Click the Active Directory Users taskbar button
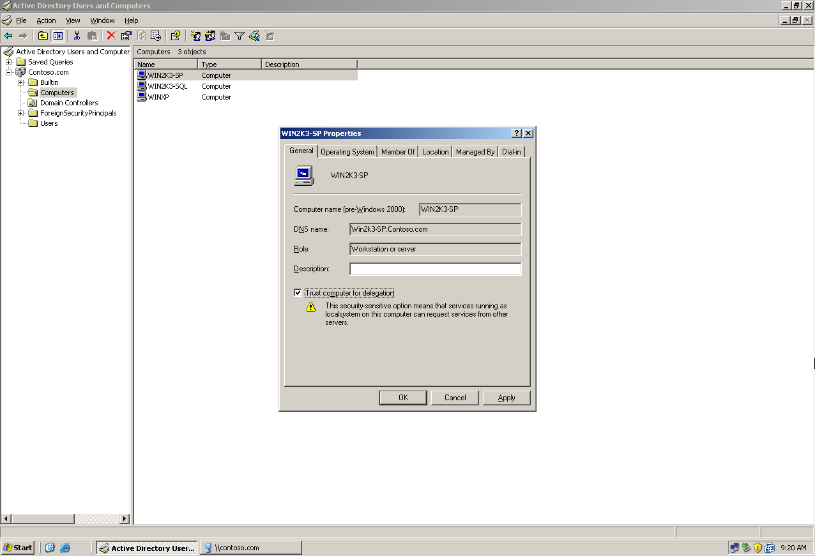Screen dimensions: 815x556 (146, 548)
